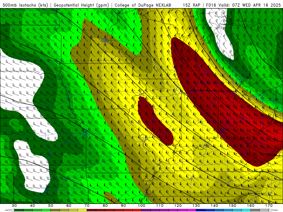Click the dark blue swatch just right of 130
283x212 pixels.
point(201,210)
